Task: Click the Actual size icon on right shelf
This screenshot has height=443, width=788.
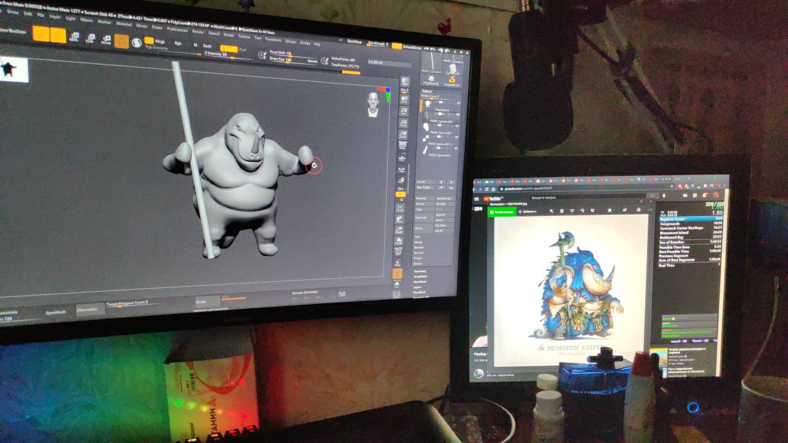Action: pos(404,123)
